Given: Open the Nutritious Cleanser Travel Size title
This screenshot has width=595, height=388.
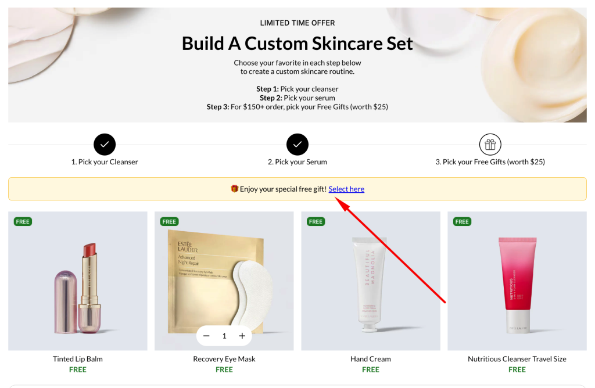Looking at the screenshot, I should point(517,359).
